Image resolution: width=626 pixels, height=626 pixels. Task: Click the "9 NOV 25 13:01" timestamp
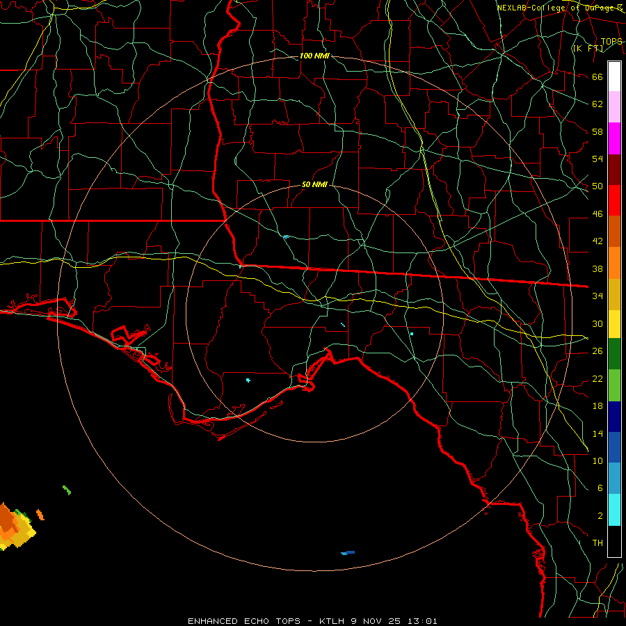tap(394, 621)
